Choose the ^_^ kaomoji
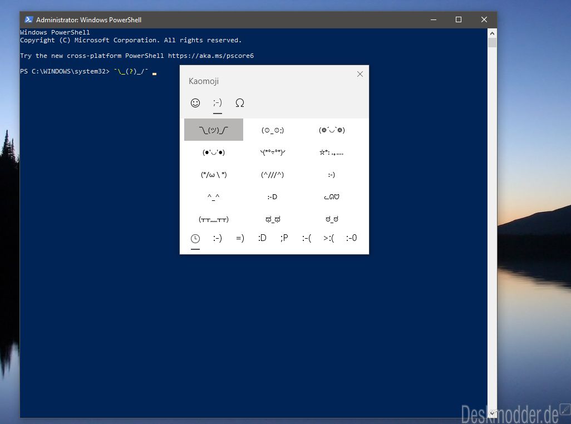This screenshot has height=424, width=571. [214, 197]
